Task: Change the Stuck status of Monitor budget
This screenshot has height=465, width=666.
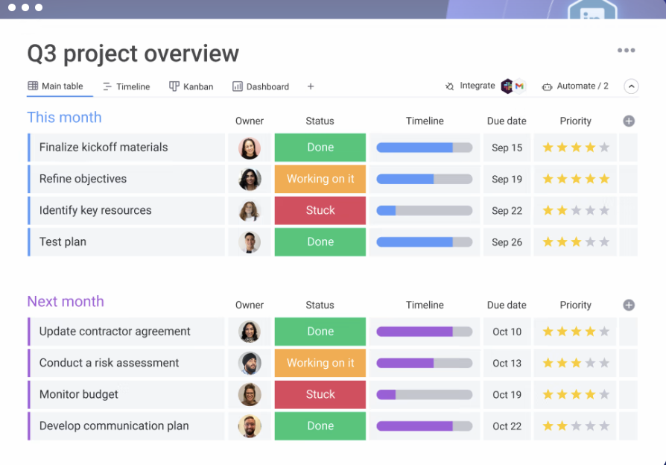Action: click(320, 394)
